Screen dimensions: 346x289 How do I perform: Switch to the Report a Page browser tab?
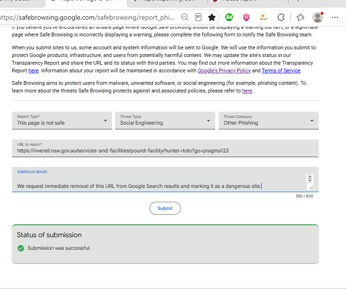86,2
